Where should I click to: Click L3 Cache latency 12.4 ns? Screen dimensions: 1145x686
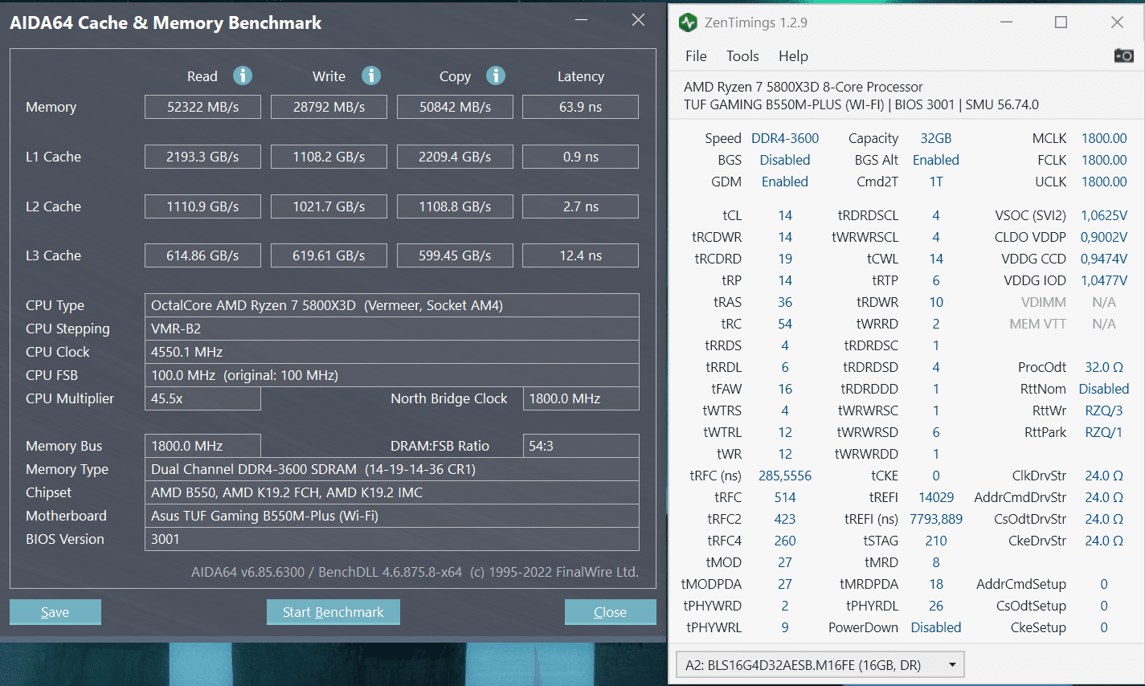(580, 255)
